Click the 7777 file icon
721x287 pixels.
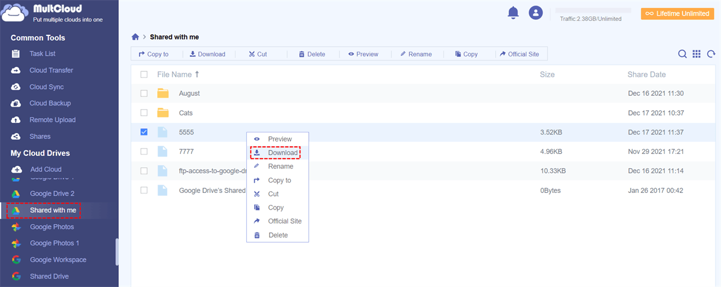[162, 152]
